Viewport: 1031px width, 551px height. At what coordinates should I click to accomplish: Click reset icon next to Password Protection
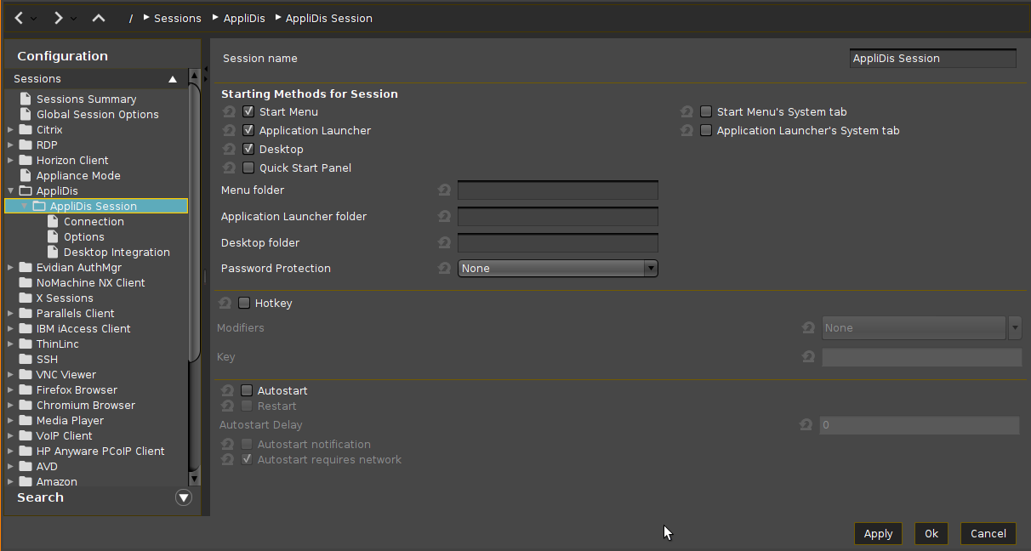(444, 269)
